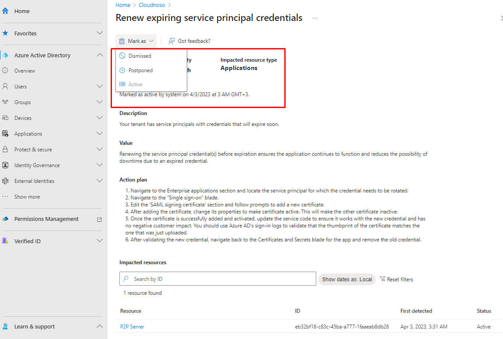The width and height of the screenshot is (503, 339).
Task: Click the Permissions Management cloud icon
Action: [5, 219]
